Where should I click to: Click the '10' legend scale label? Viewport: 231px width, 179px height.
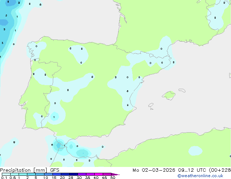[x=46, y=178]
